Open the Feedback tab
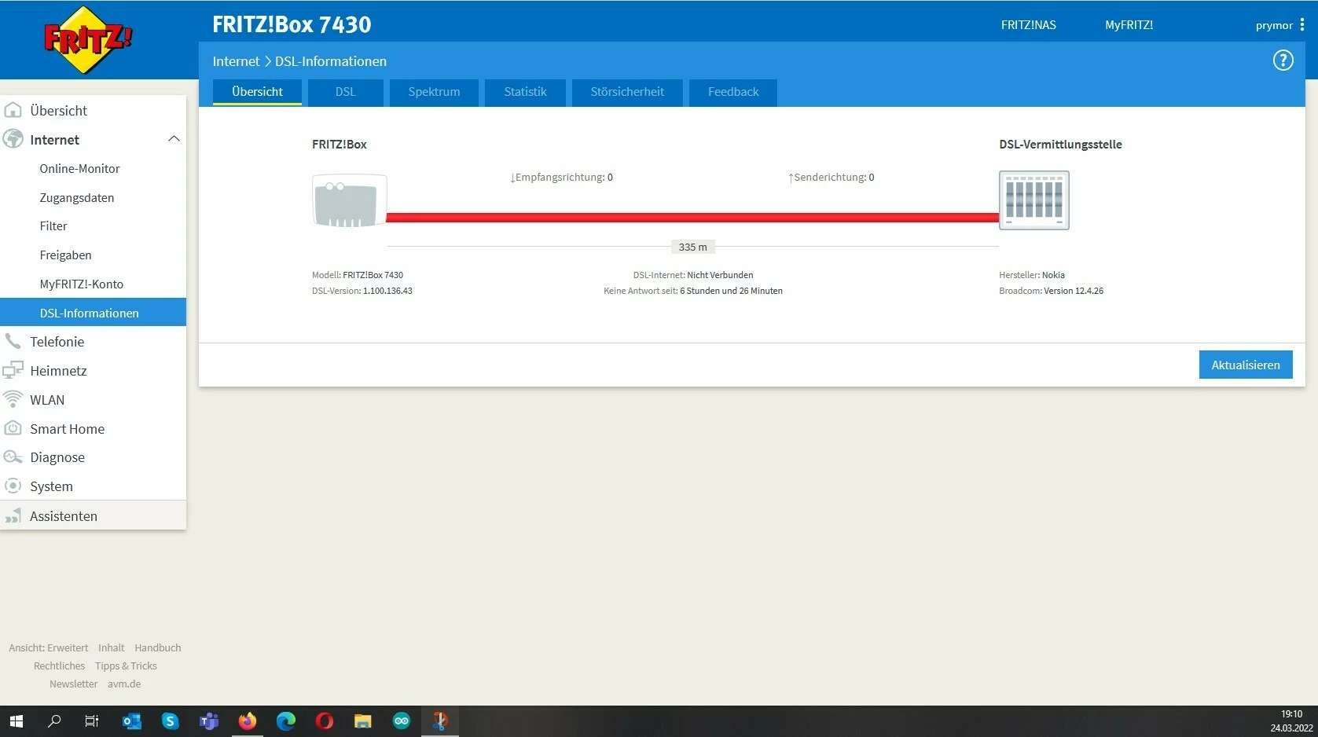 click(x=733, y=92)
